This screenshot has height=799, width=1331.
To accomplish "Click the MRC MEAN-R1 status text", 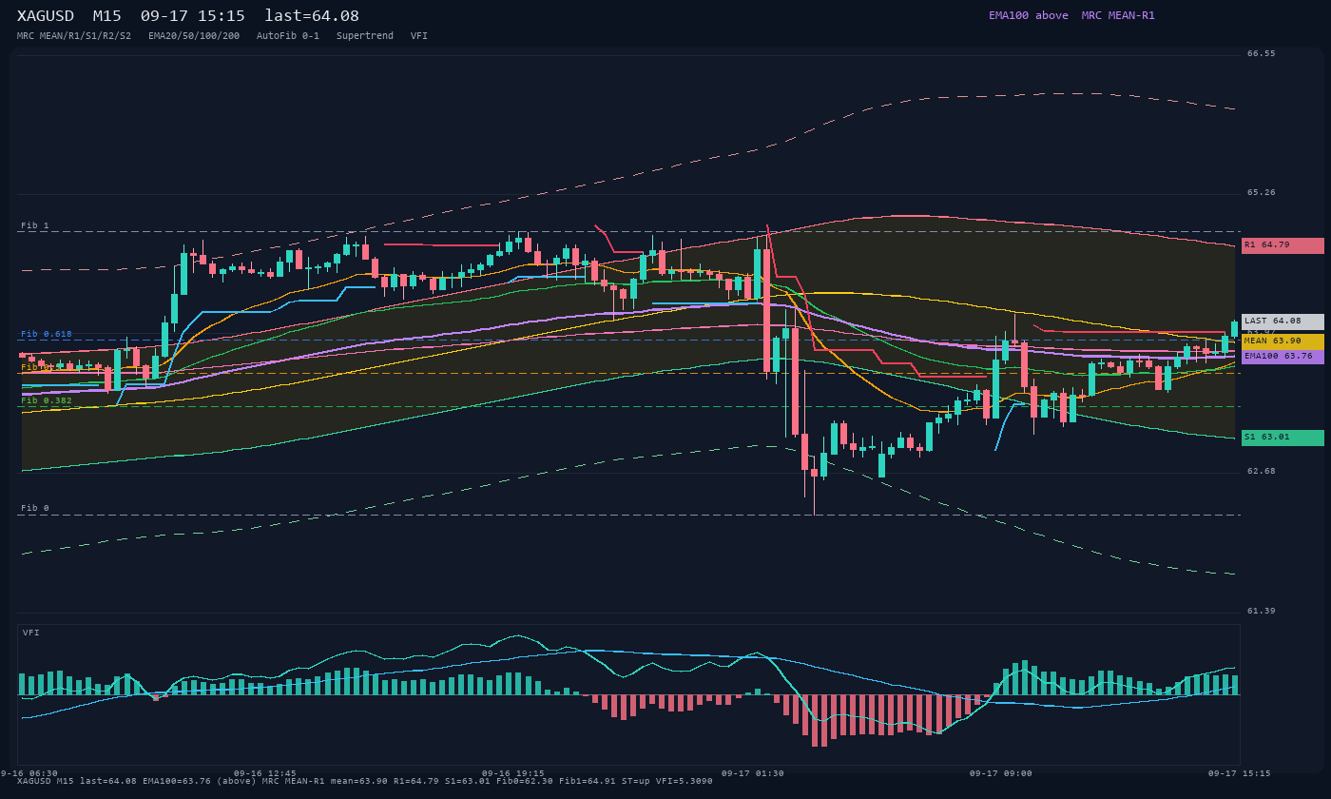I will [1118, 15].
